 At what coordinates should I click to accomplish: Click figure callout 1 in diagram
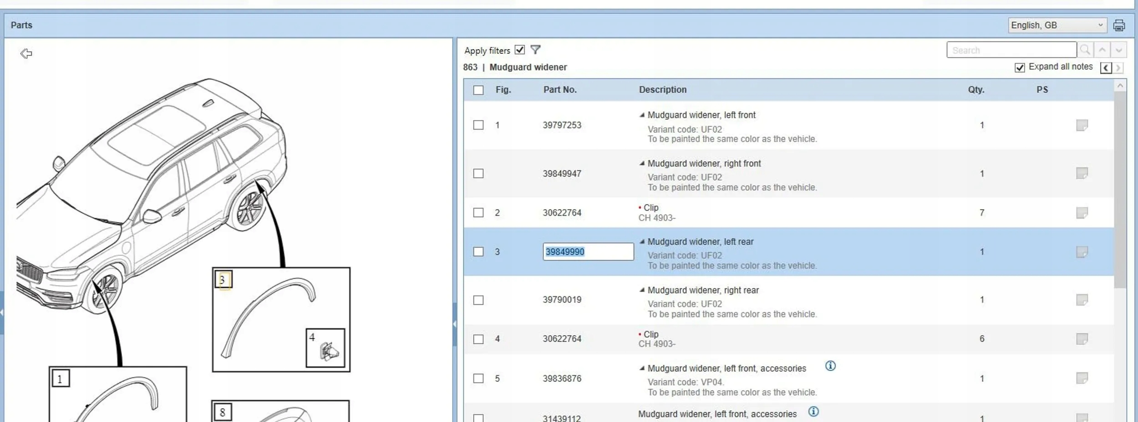point(60,379)
